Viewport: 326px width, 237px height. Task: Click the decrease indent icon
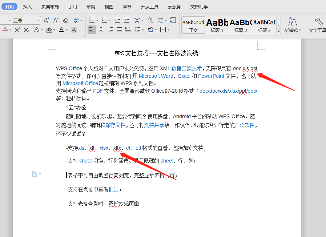tap(118, 20)
